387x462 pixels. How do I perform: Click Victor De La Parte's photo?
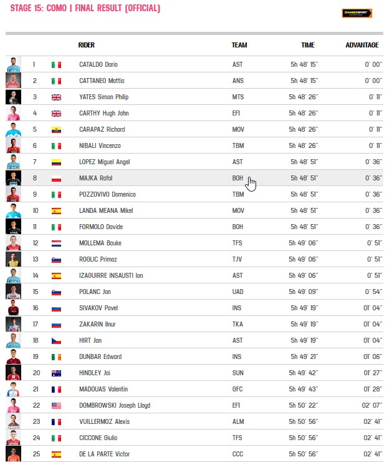13,454
